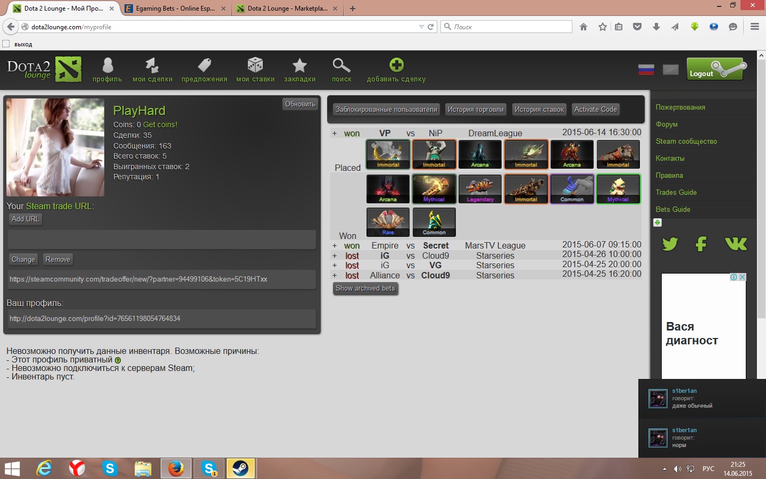Open Правила sidebar item

[x=669, y=176]
